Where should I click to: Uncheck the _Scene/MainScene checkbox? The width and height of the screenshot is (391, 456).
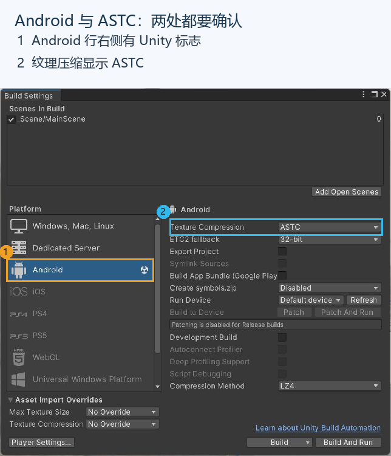click(x=12, y=119)
